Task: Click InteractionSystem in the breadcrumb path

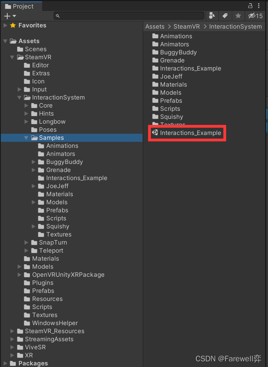Action: pos(235,27)
